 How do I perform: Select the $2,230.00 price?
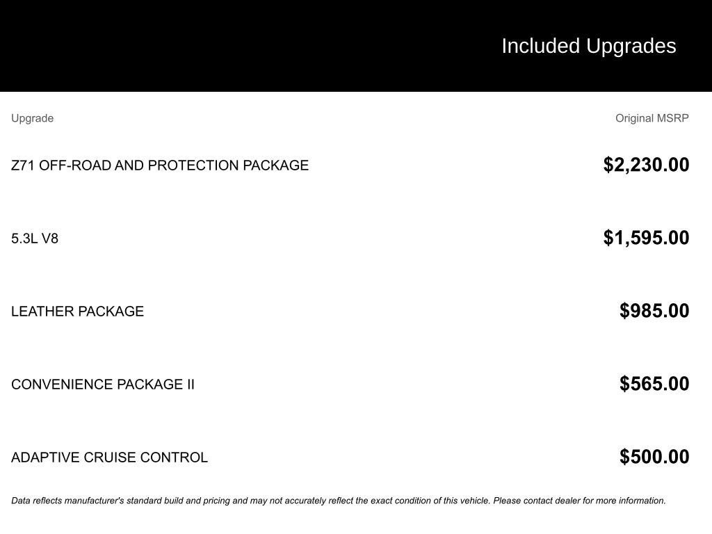point(646,165)
